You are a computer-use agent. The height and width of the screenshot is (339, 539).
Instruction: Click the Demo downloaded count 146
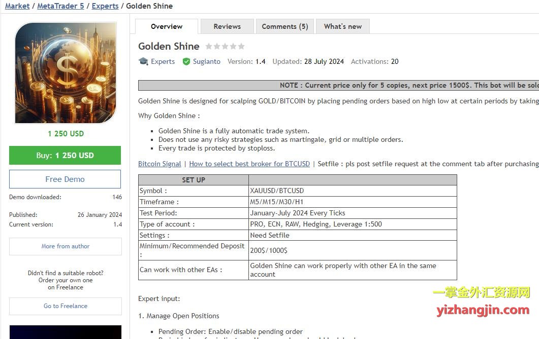pyautogui.click(x=117, y=197)
